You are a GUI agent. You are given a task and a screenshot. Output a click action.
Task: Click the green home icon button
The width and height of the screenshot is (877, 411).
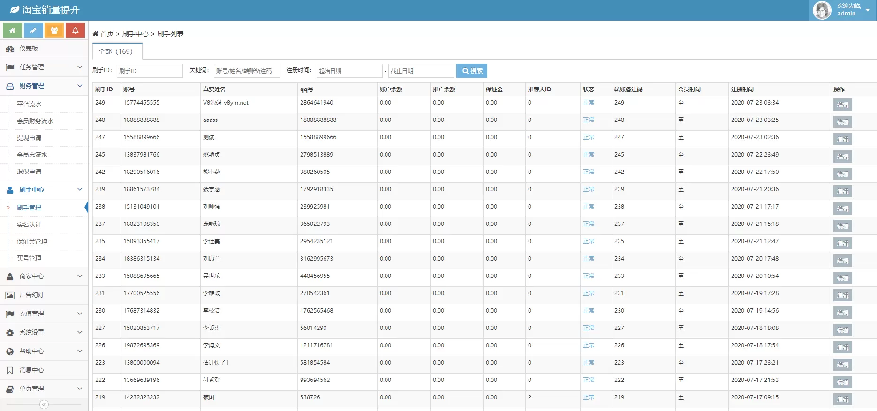(13, 30)
